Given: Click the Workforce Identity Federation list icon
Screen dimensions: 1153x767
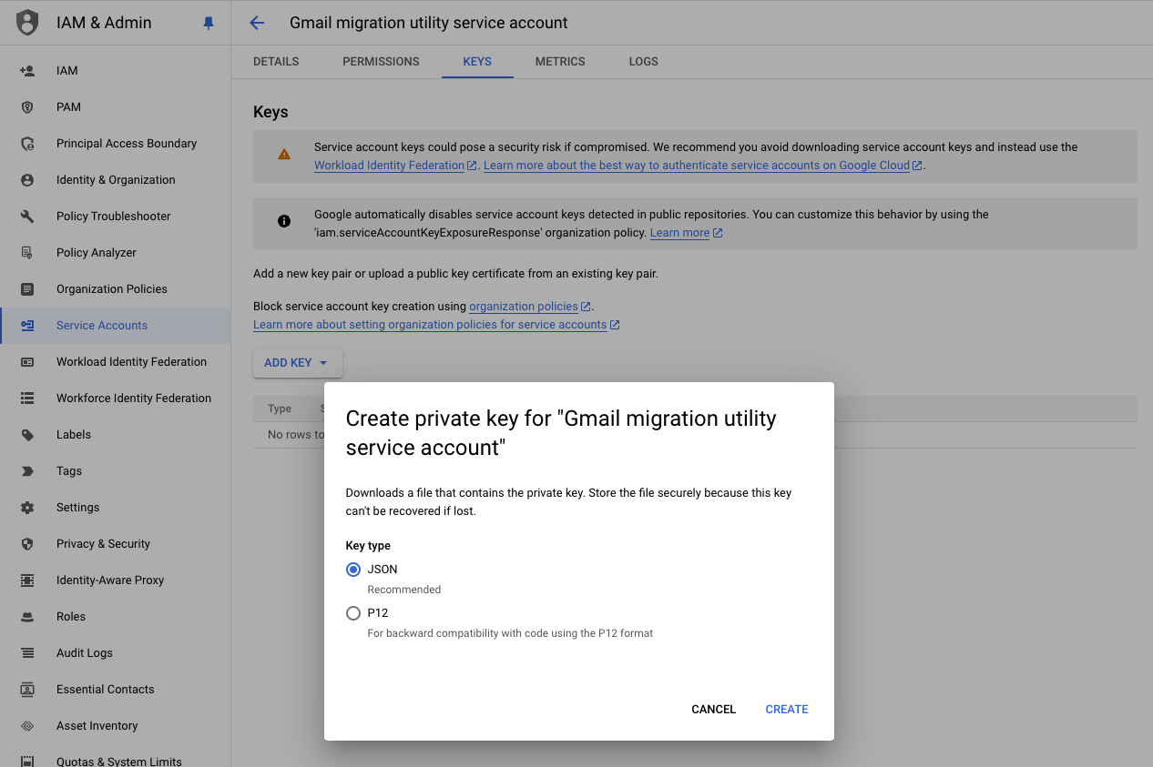Looking at the screenshot, I should [x=27, y=398].
